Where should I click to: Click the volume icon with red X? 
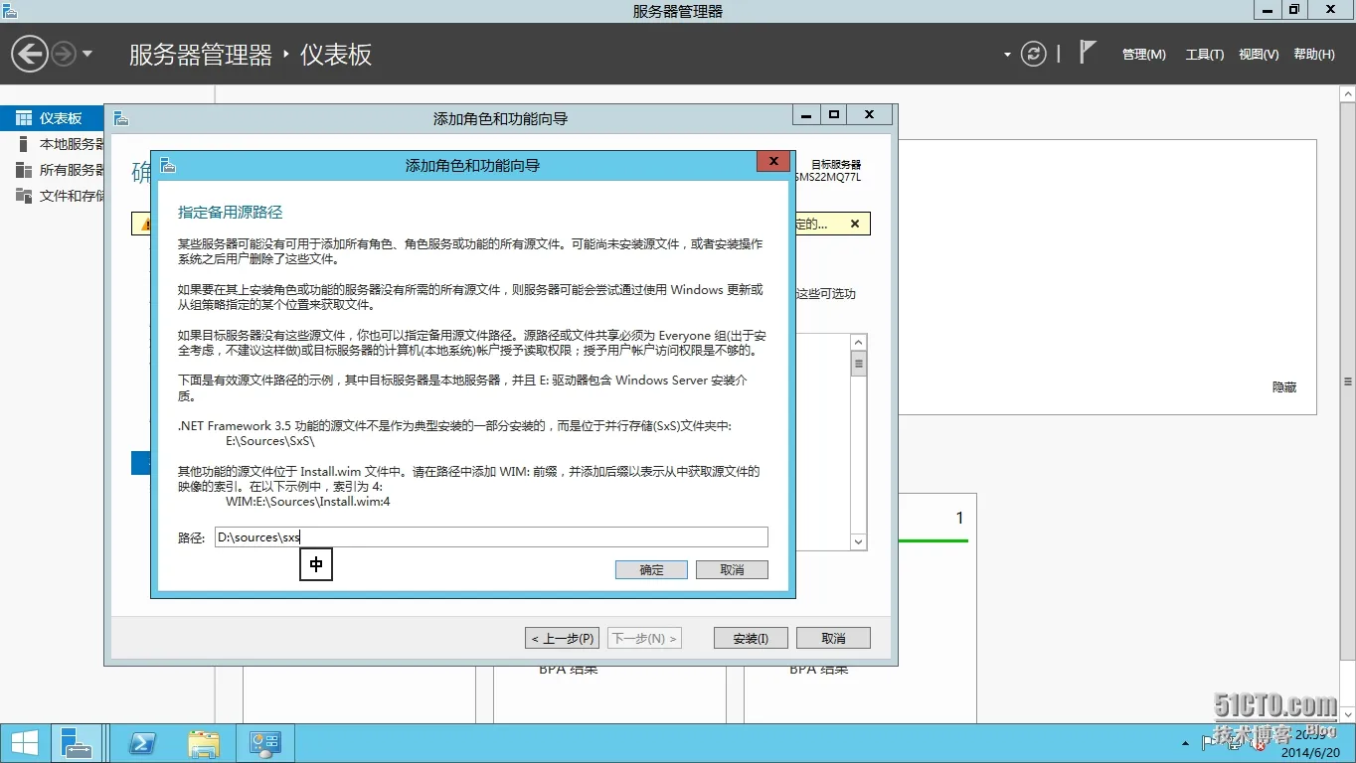pyautogui.click(x=1258, y=742)
